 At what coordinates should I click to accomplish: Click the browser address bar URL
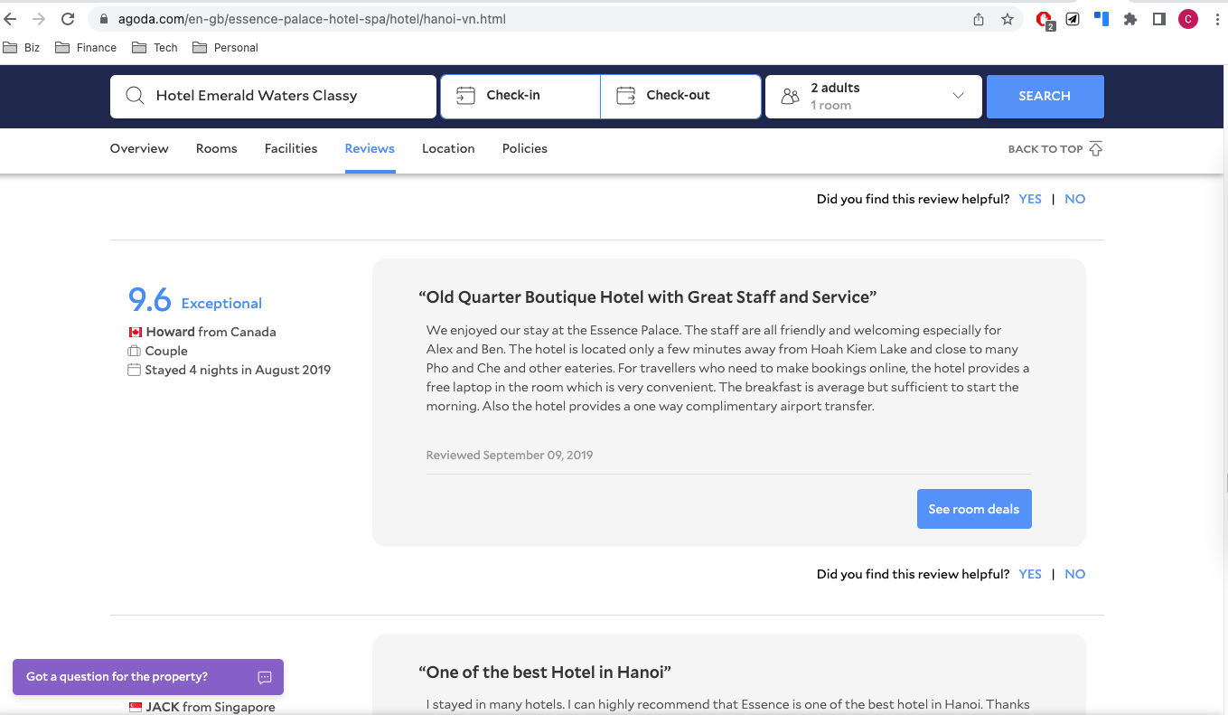(x=312, y=19)
